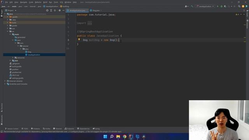Click the status bar tool window toggle icon
The height and width of the screenshot is (140, 249).
pyautogui.click(x=2, y=131)
